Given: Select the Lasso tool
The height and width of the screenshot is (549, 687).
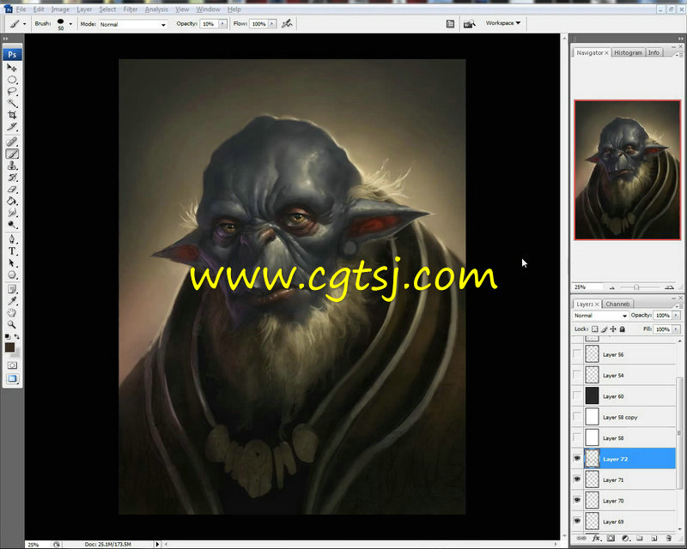Looking at the screenshot, I should point(12,92).
